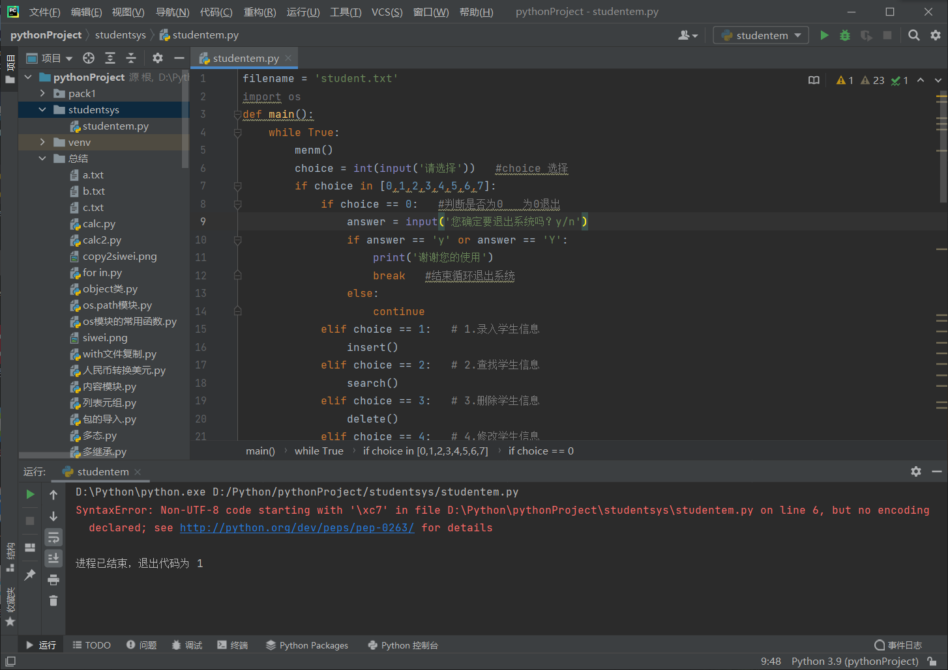Toggle tool window bars icon at bottom-left

click(10, 662)
